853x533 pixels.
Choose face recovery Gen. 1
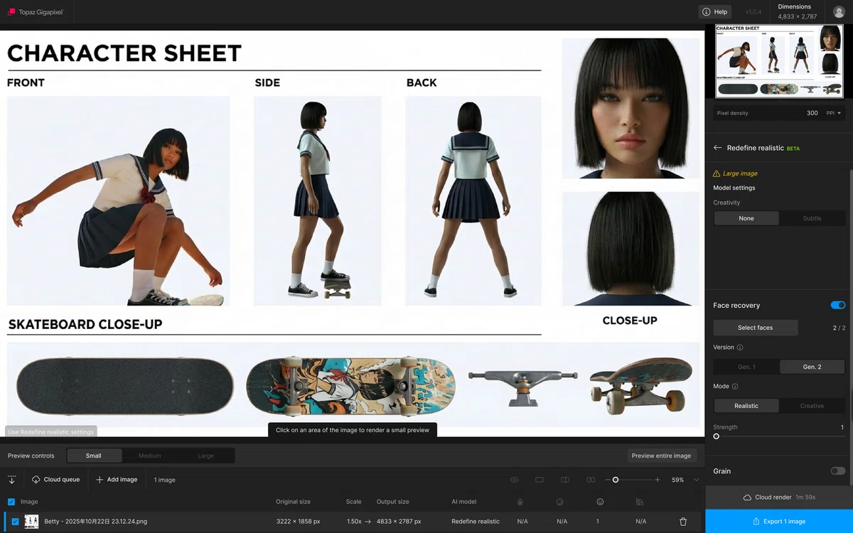click(746, 367)
